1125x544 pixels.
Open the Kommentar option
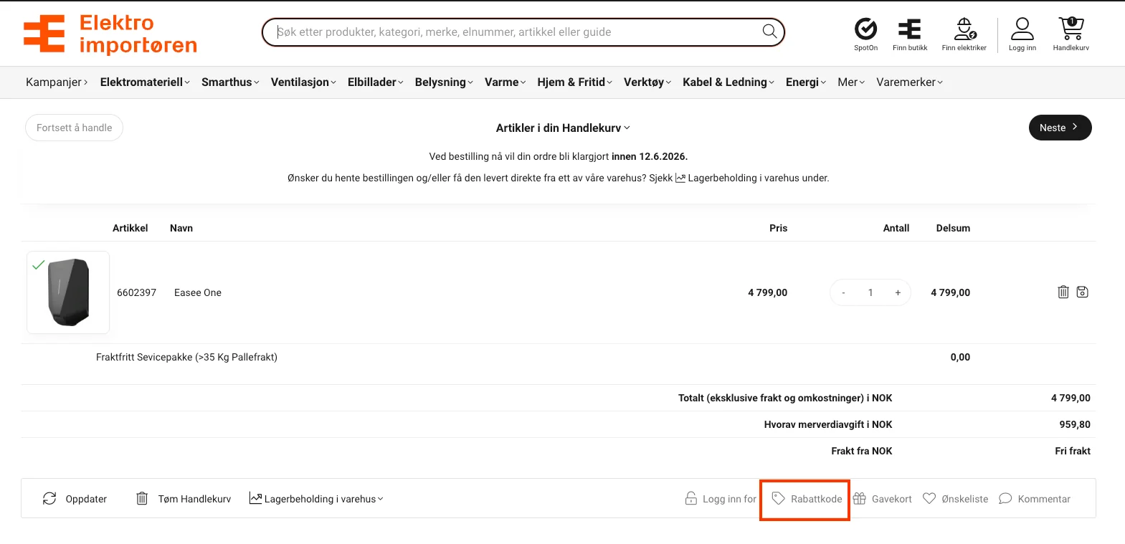[1035, 499]
